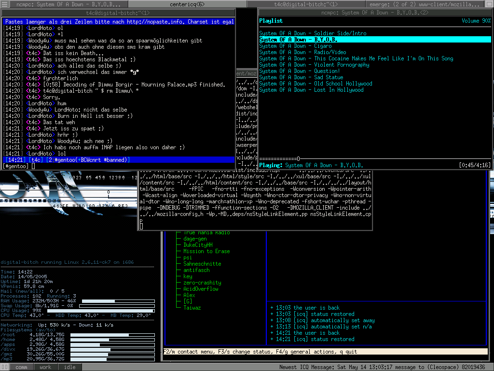
Task: Select contact Sahneschnitte in centericq
Action: (x=202, y=264)
